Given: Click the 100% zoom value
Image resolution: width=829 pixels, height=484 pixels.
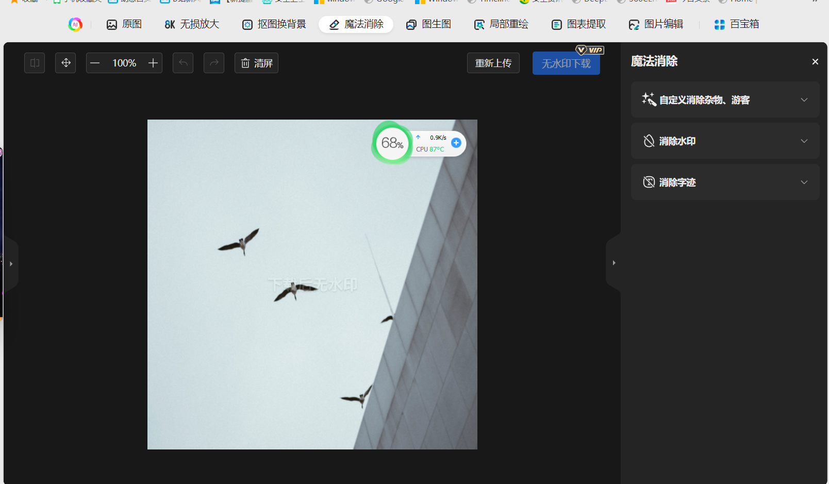Looking at the screenshot, I should pos(124,63).
